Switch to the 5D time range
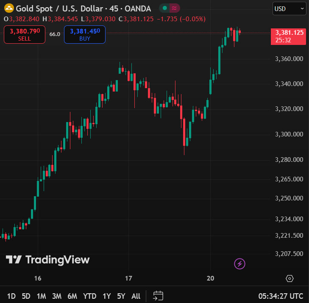This screenshot has width=309, height=303. click(x=26, y=296)
